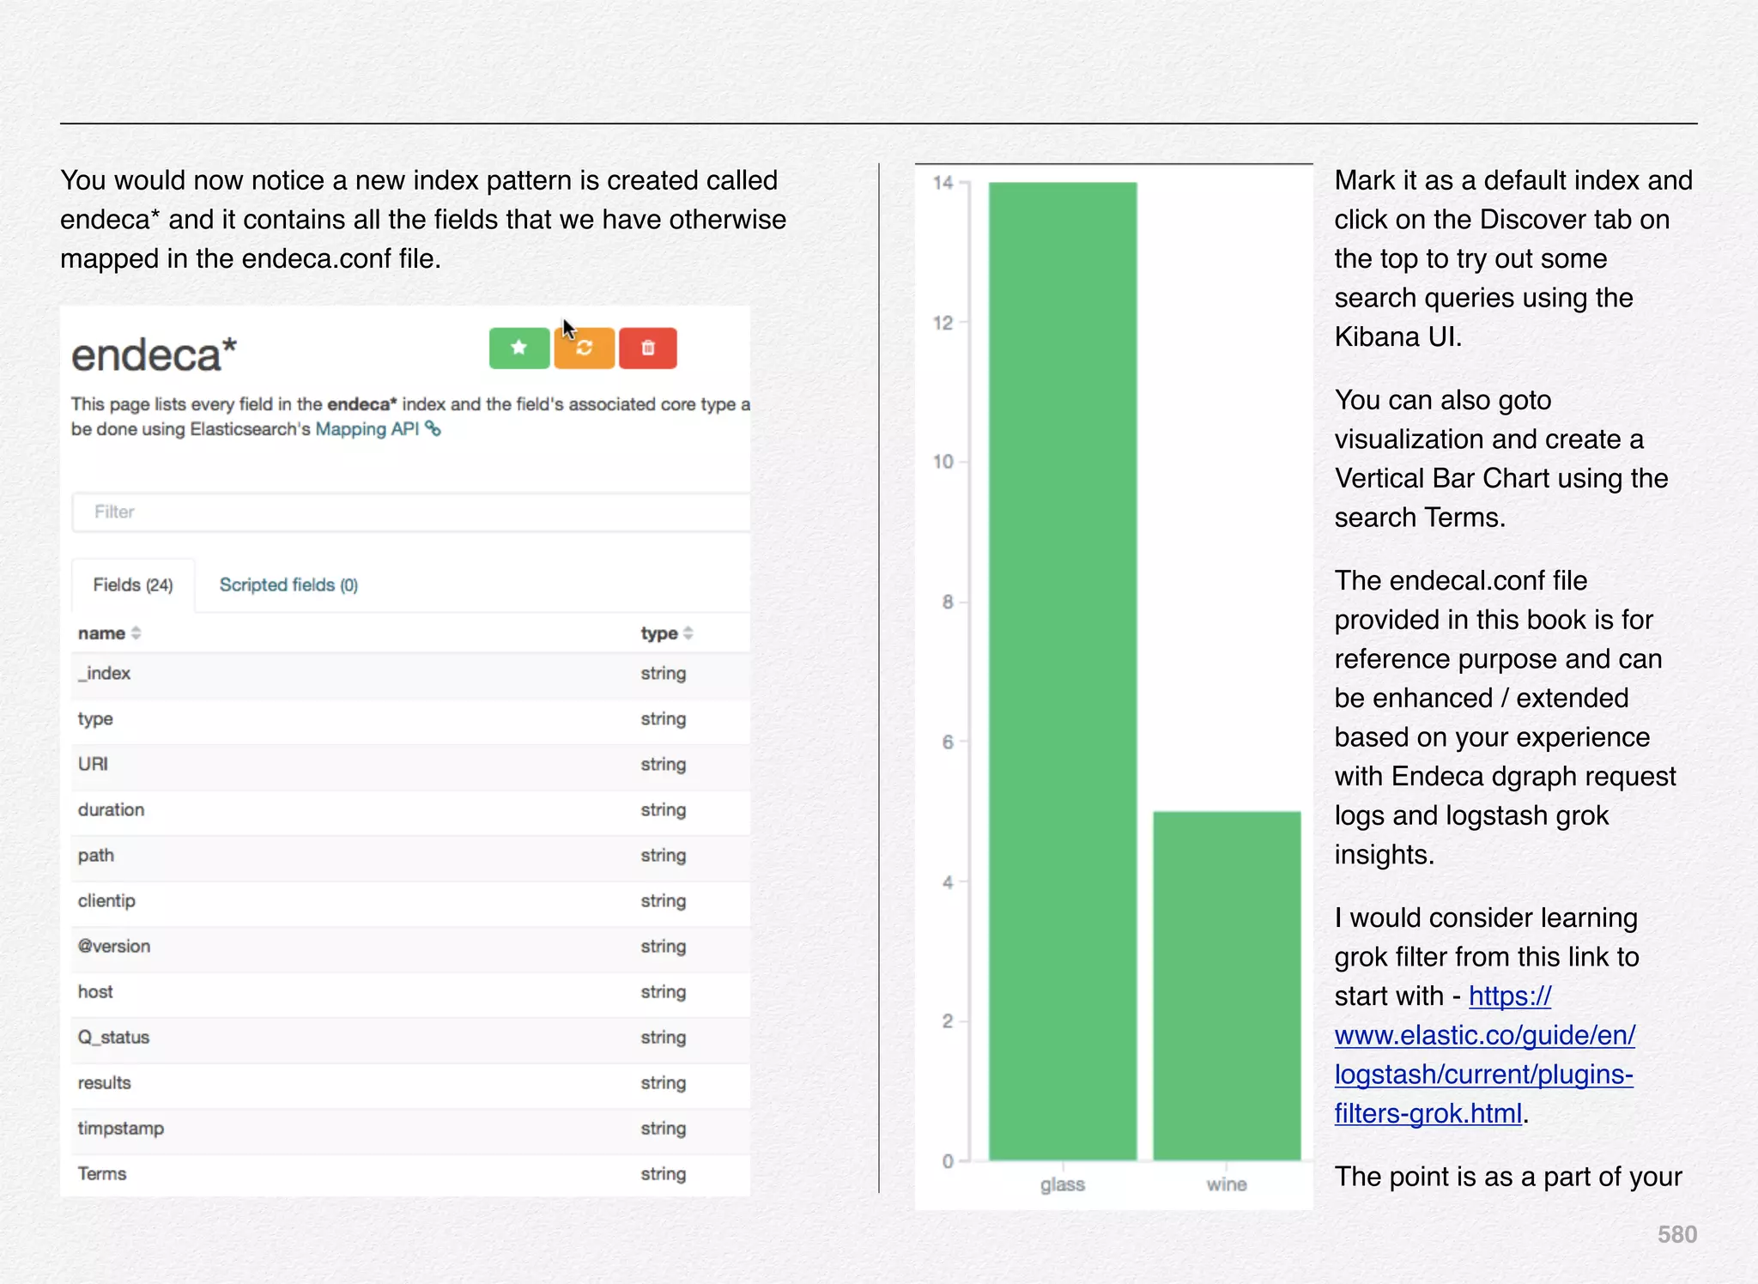Select the duration field row

tap(411, 810)
